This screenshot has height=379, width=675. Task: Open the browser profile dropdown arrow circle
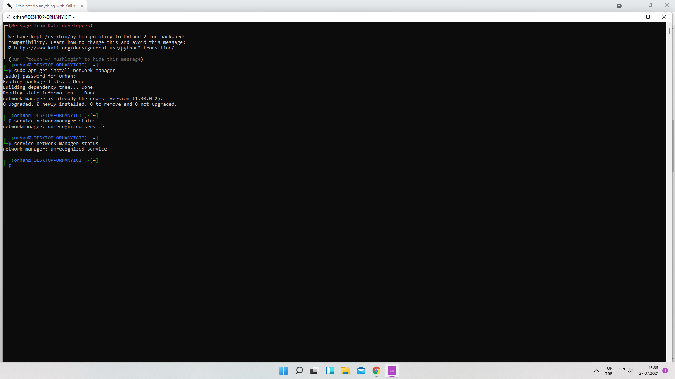tap(619, 6)
